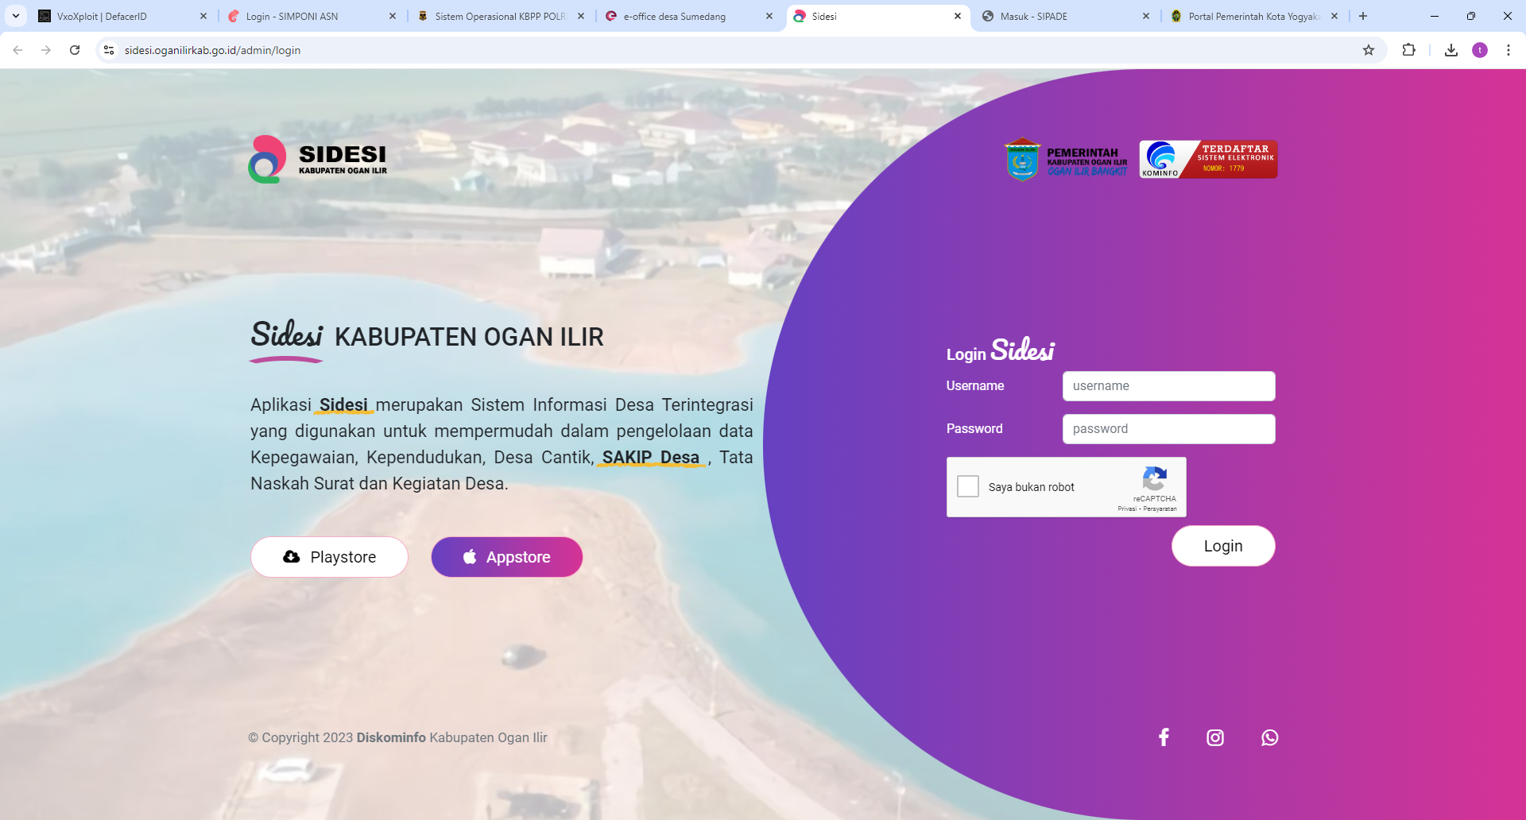Viewport: 1526px width, 820px height.
Task: Close the e-office desa Sumedang tab
Action: point(769,16)
